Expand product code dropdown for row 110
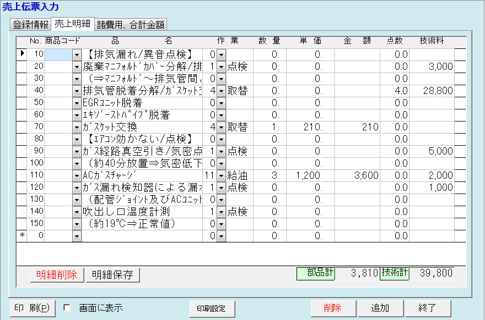 pyautogui.click(x=77, y=175)
